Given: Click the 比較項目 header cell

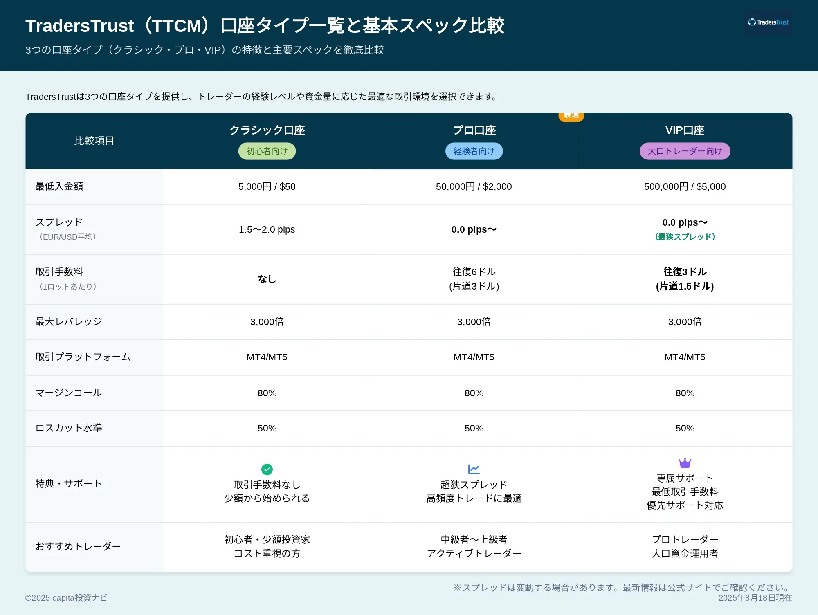Looking at the screenshot, I should coord(94,141).
